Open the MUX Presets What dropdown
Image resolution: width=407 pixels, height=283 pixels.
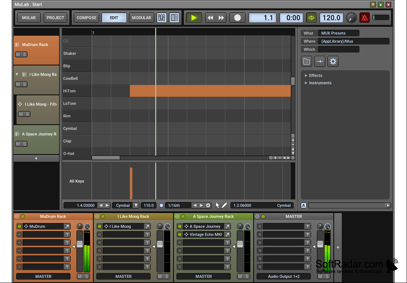tap(339, 33)
